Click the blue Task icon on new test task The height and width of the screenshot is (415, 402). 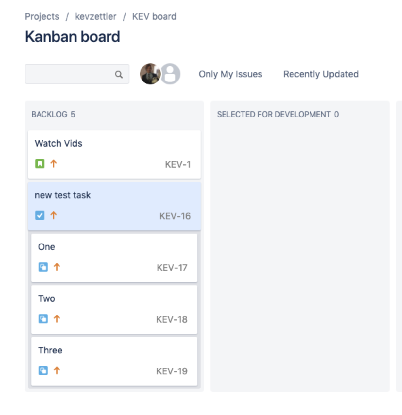39,215
